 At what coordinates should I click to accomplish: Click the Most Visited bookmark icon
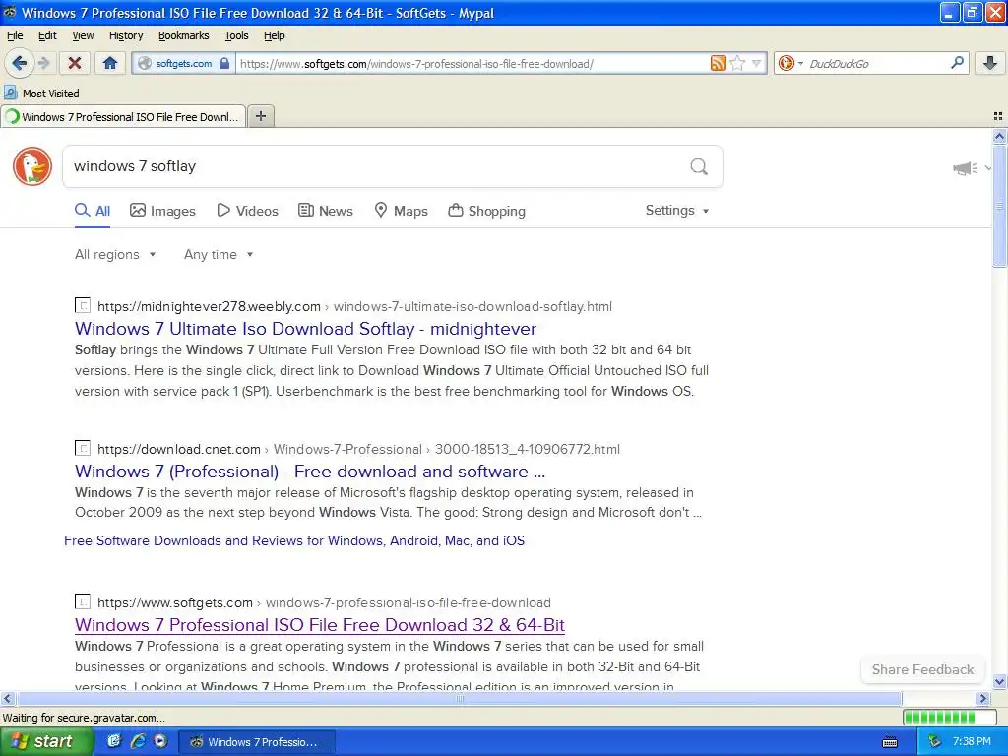coord(10,93)
